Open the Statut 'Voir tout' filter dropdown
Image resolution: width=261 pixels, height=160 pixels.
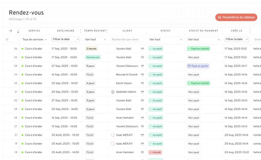[x=166, y=39]
